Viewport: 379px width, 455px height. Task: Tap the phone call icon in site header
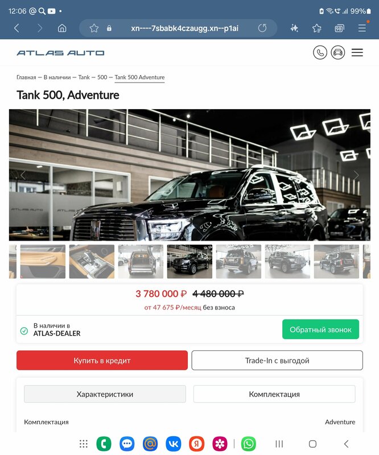(320, 52)
